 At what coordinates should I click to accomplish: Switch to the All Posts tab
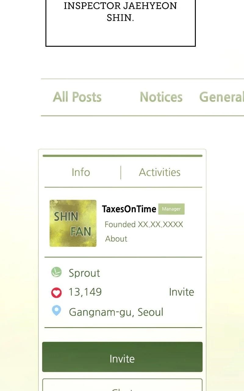(77, 97)
